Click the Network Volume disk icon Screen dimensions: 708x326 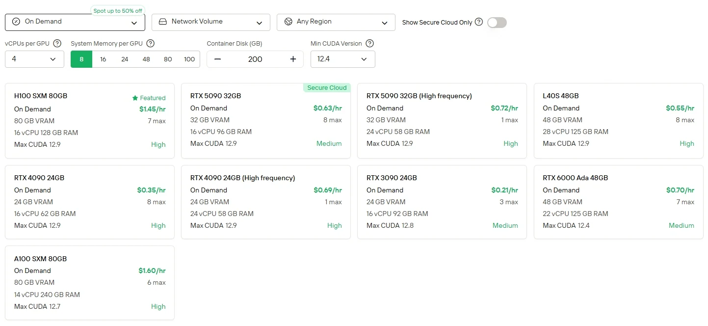(163, 22)
